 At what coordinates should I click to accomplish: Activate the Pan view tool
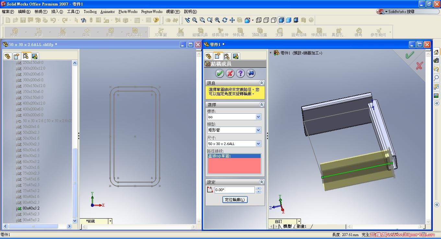tap(232, 20)
